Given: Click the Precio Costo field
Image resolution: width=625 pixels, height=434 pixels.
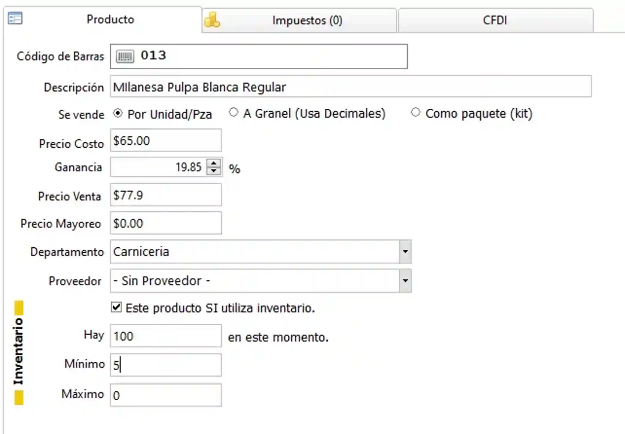Looking at the screenshot, I should [165, 140].
